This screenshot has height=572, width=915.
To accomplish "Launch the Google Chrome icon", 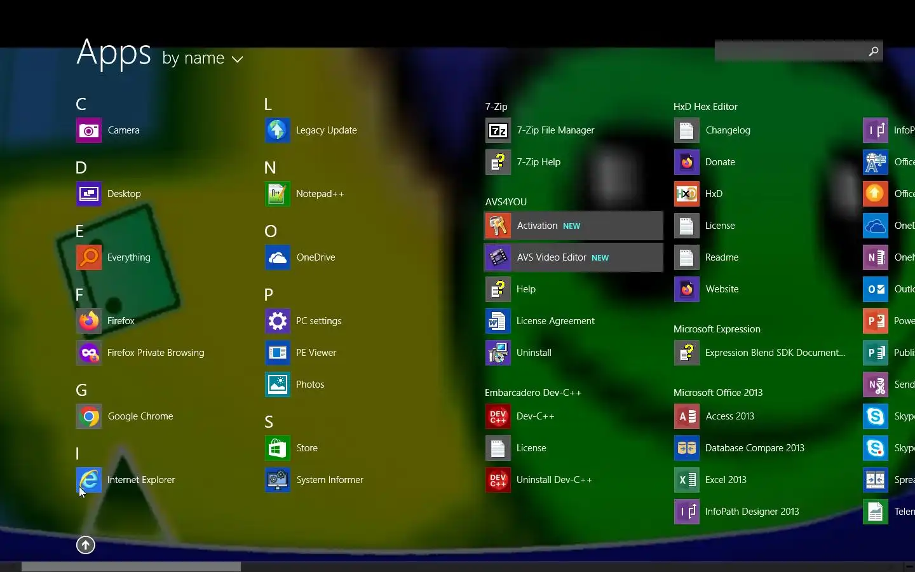I will tap(89, 416).
